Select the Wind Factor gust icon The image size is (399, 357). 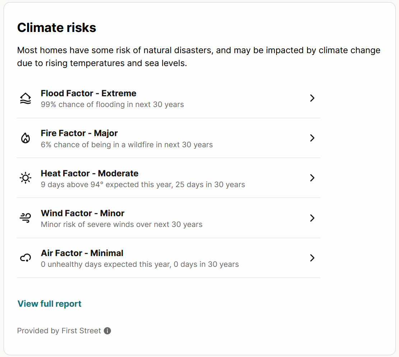point(25,218)
